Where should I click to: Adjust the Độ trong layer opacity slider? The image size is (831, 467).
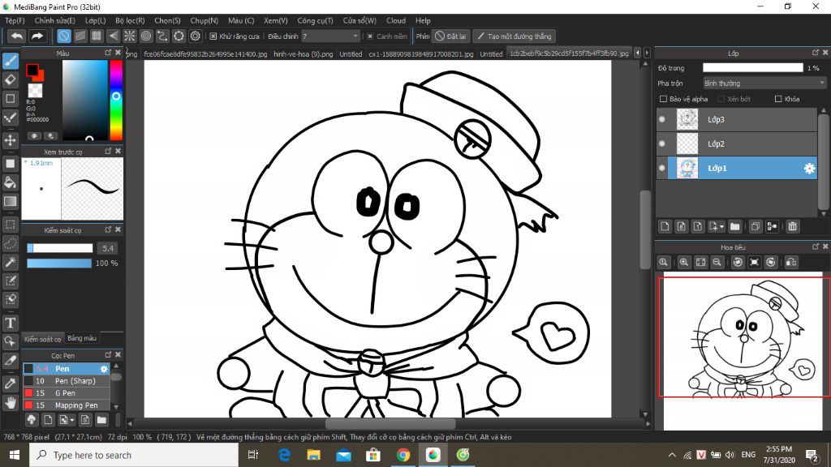pos(752,68)
